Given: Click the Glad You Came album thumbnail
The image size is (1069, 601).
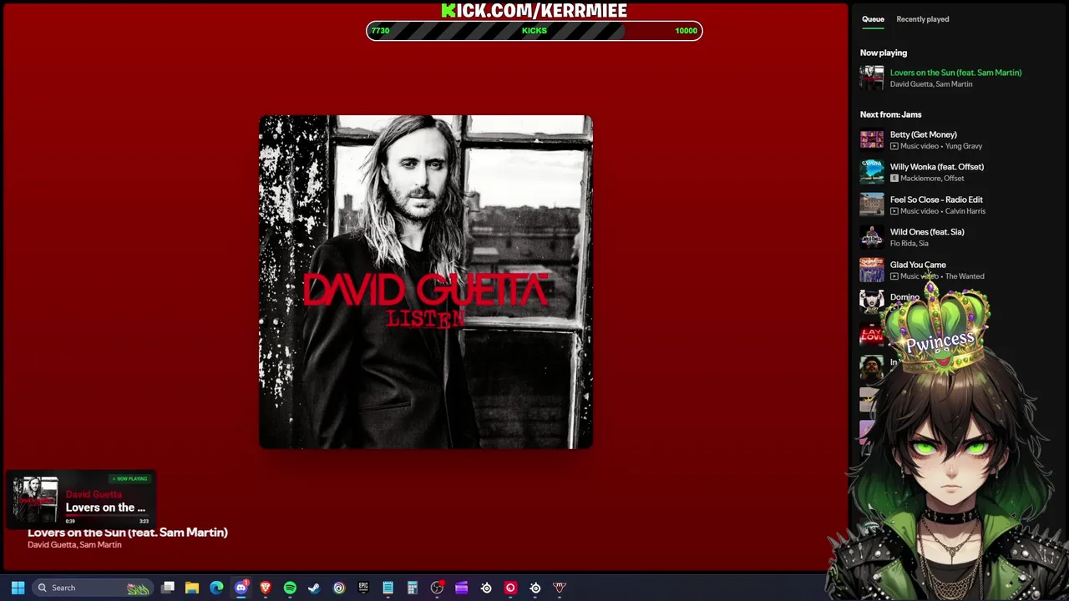Looking at the screenshot, I should (872, 270).
